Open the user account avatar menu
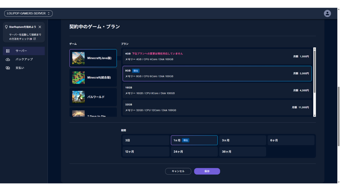Image resolution: width=340 pixels, height=191 pixels. [x=327, y=14]
